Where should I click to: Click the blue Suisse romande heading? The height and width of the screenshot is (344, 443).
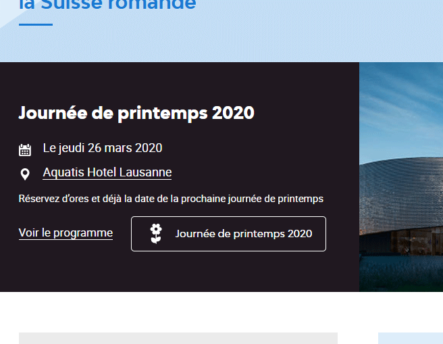pos(108,5)
